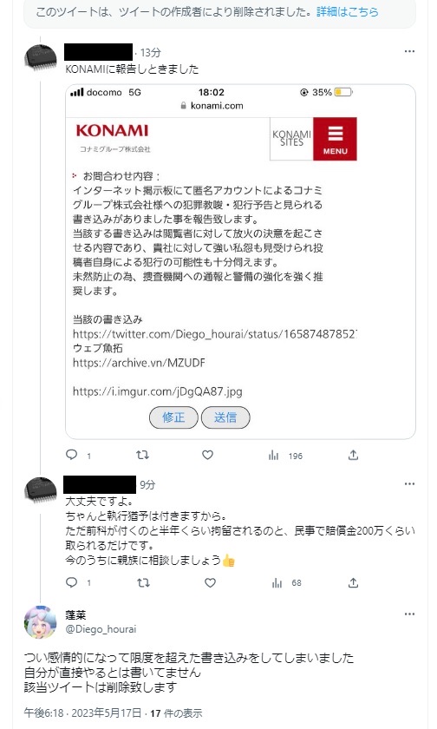
Task: Like the tweet with the KONAMI screenshot
Action: pos(207,455)
